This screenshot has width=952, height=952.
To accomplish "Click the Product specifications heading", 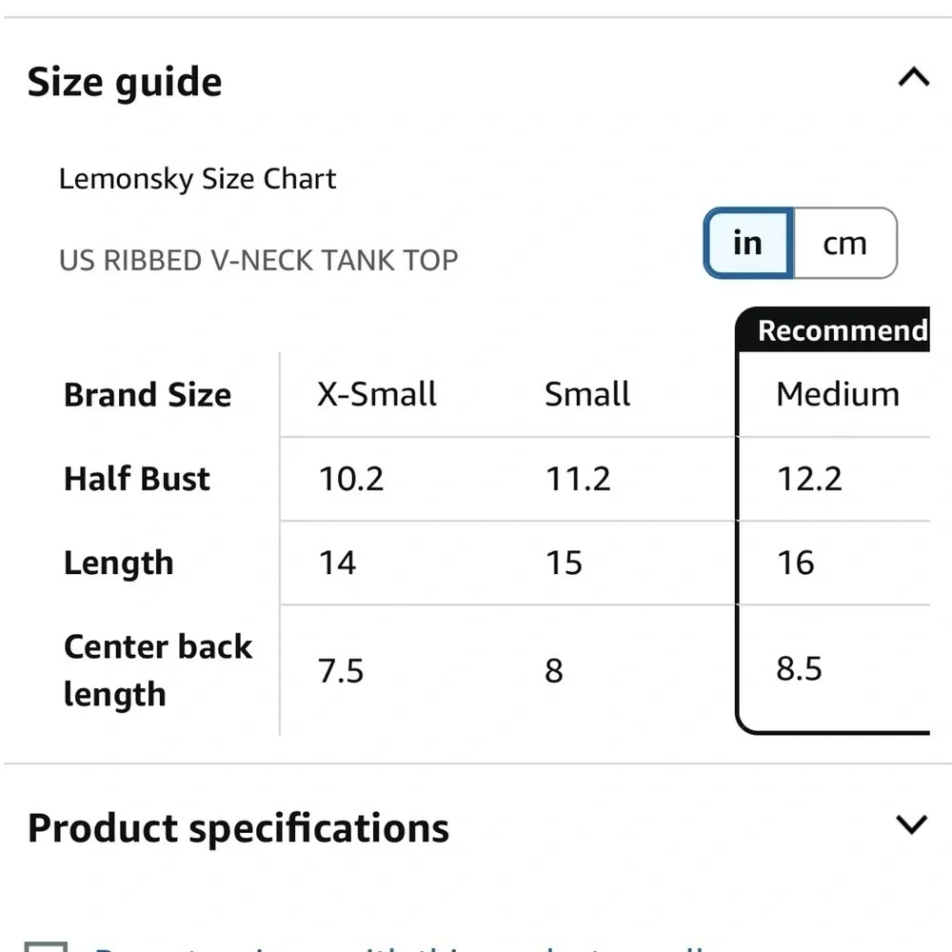I will tap(238, 827).
